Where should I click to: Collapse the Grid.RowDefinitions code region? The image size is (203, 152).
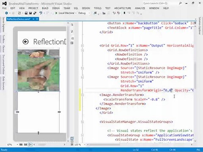[x=82, y=50]
